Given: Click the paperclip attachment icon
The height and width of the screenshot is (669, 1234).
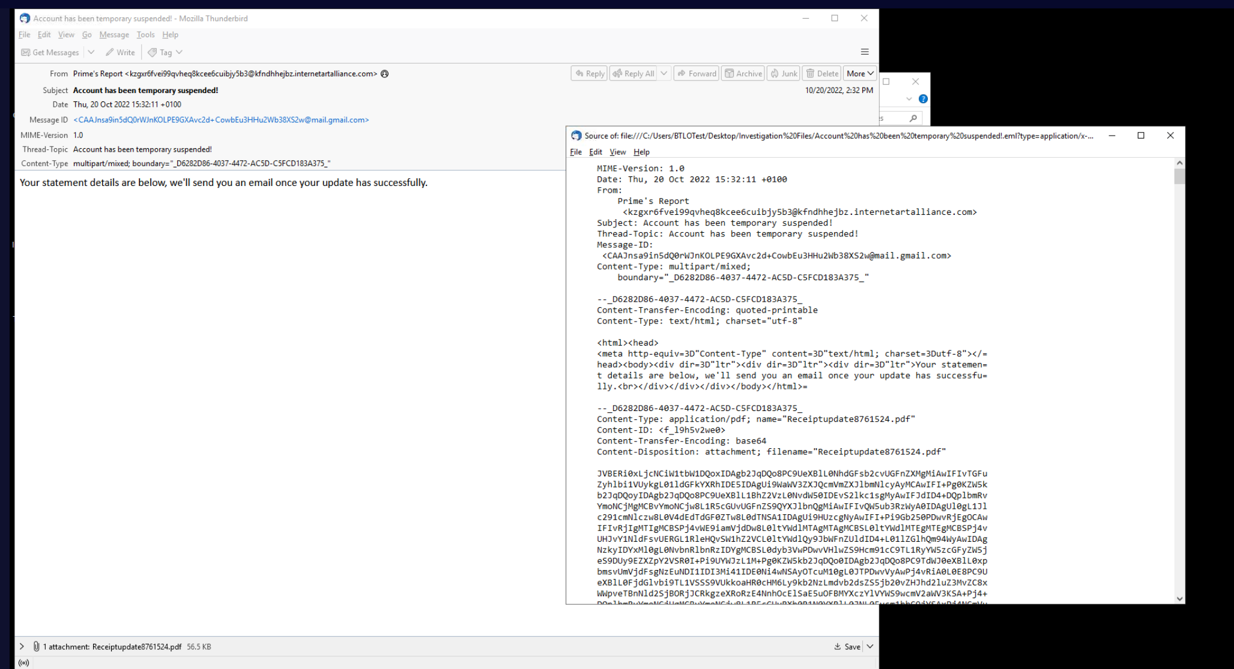Looking at the screenshot, I should coord(37,646).
